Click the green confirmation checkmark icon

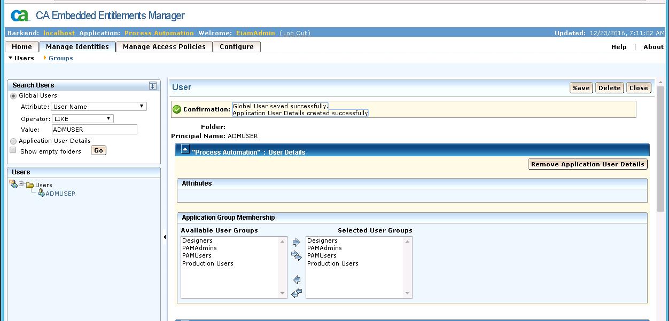(x=177, y=109)
